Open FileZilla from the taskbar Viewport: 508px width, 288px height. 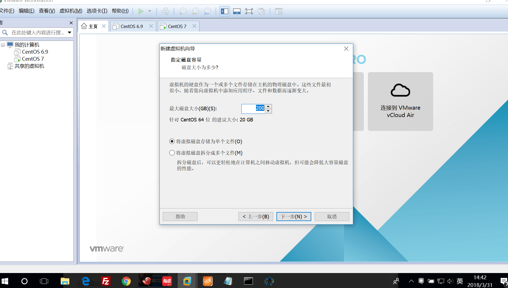click(106, 281)
